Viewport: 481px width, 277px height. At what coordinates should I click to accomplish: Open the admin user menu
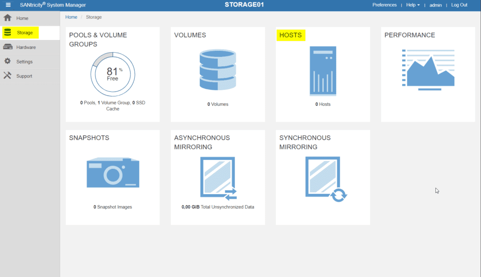pos(435,5)
